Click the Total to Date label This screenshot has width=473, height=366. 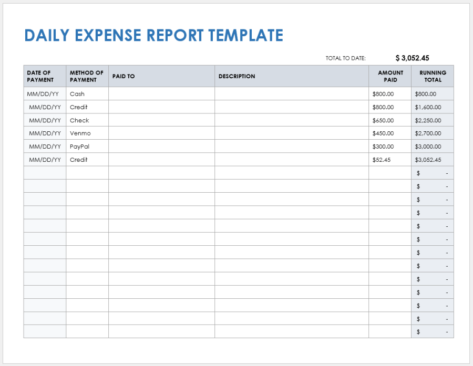(345, 58)
